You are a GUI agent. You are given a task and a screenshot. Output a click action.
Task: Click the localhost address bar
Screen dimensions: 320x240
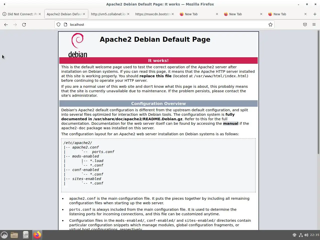coord(165,24)
